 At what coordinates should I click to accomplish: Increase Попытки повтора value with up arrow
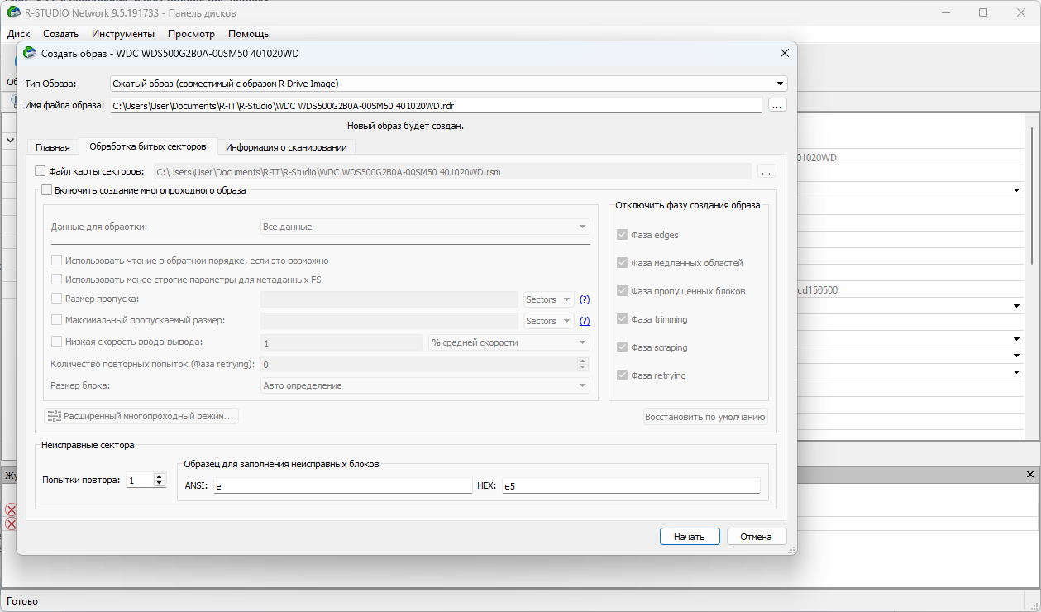click(x=160, y=476)
